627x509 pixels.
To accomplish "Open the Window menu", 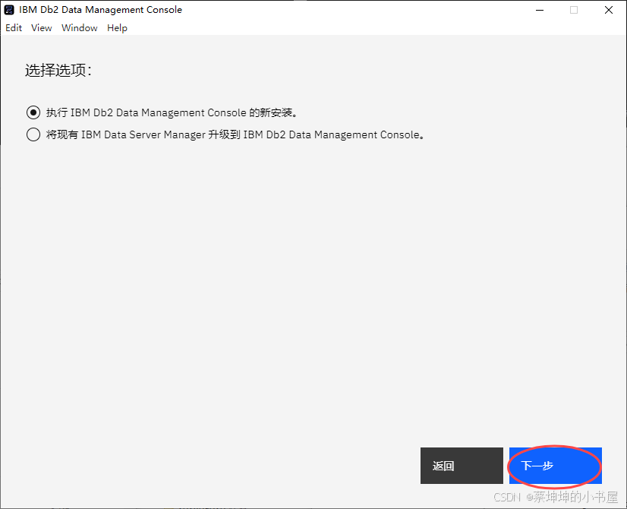I will tap(79, 27).
